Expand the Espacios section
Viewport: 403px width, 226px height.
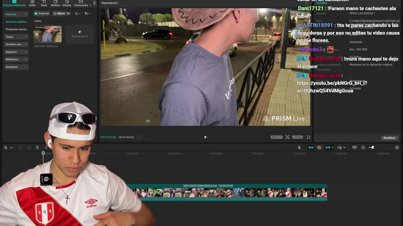pos(16,52)
